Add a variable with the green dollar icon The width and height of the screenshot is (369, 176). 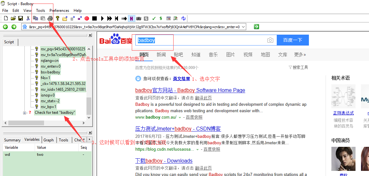tap(161, 18)
